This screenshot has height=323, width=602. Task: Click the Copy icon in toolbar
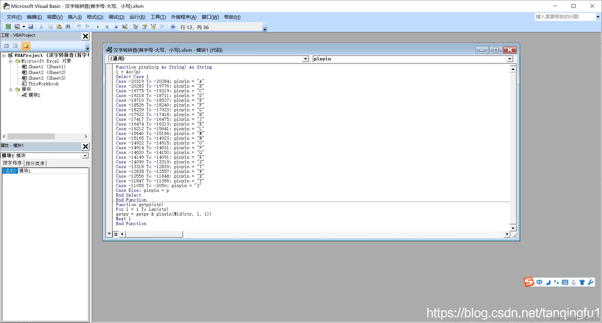(50, 27)
